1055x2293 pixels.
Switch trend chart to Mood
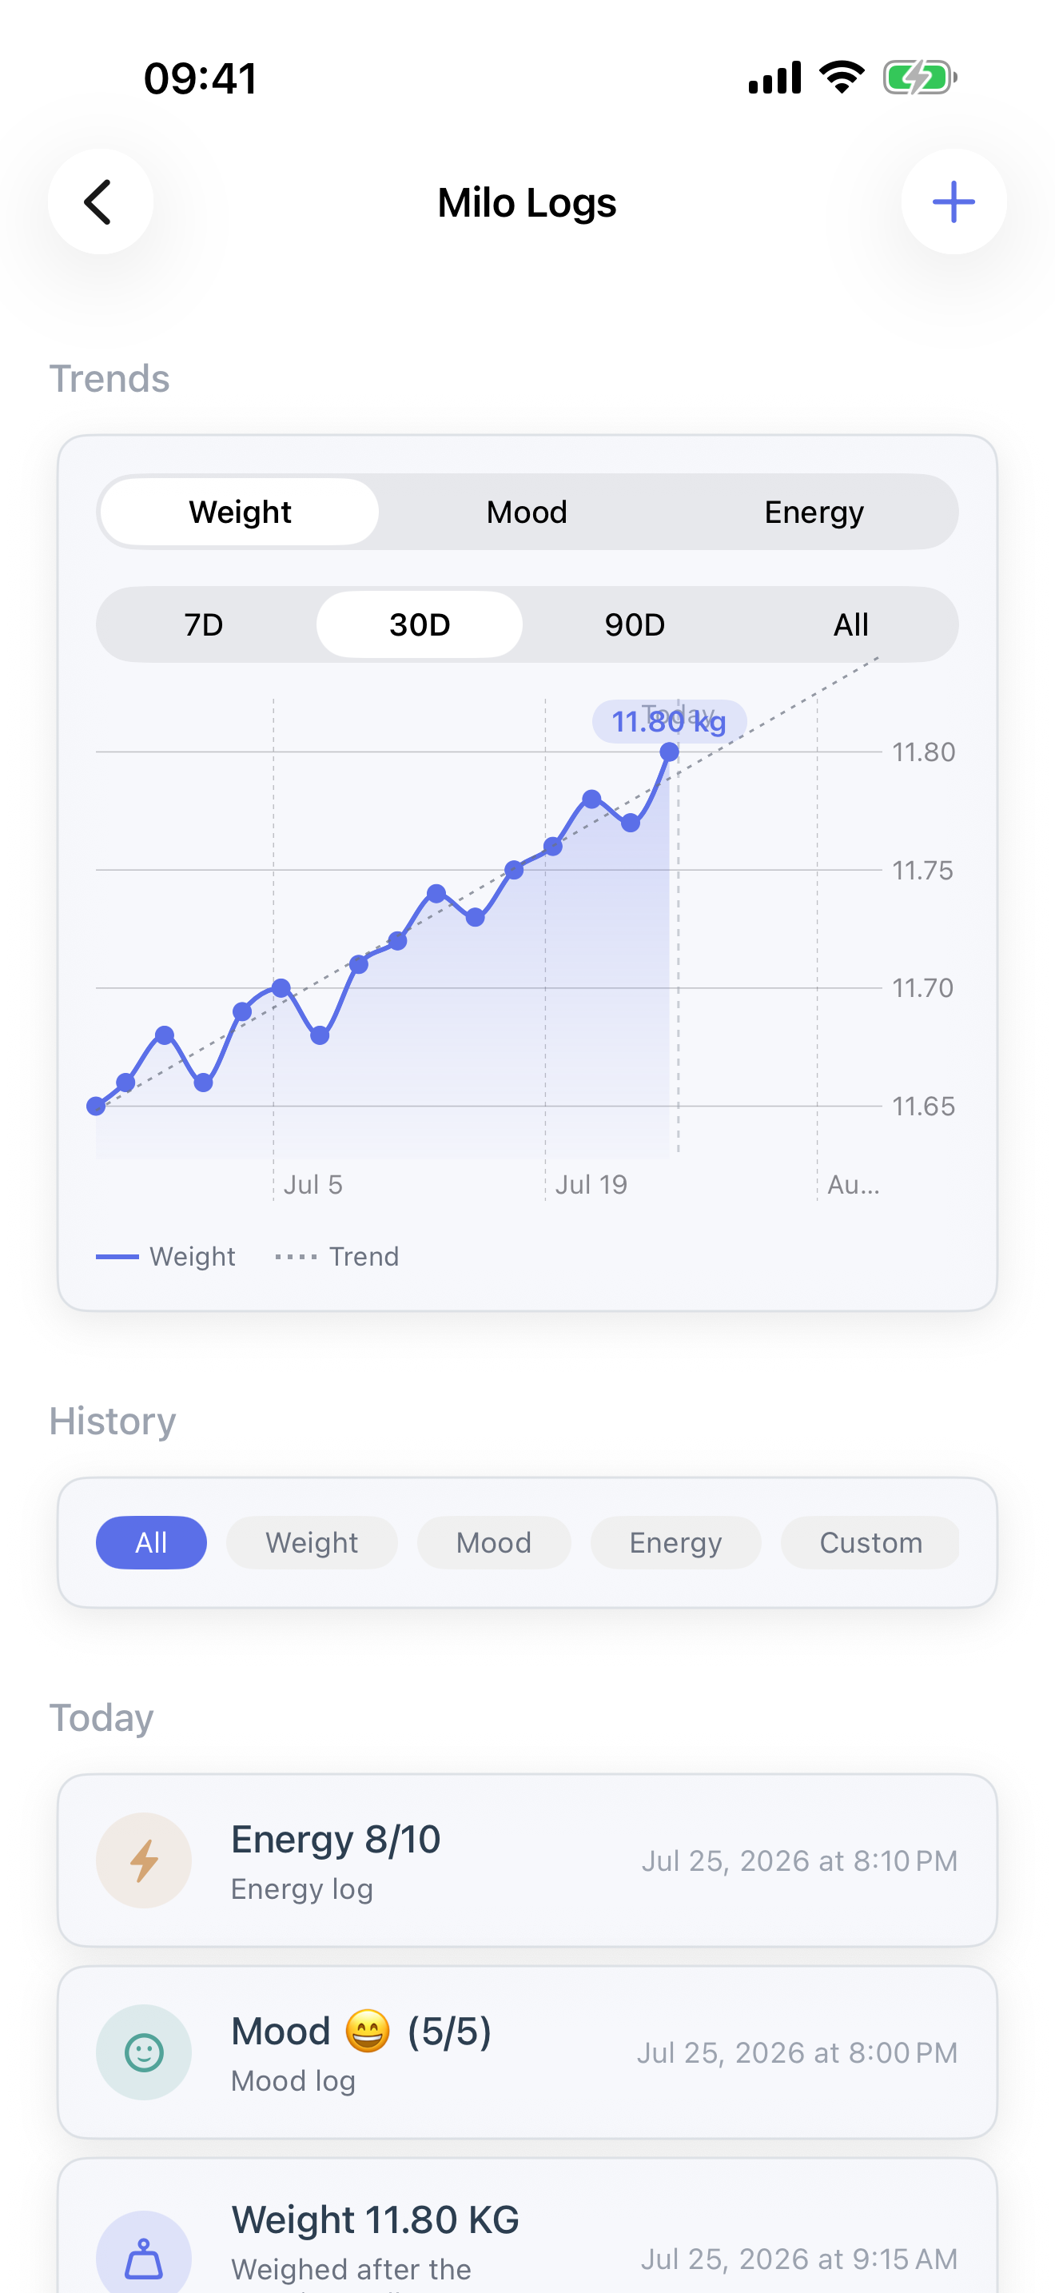pos(527,512)
